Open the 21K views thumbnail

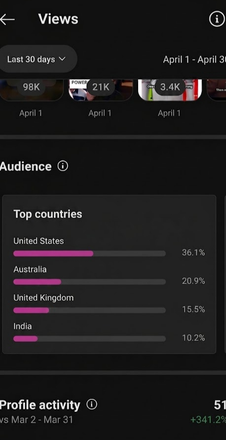(101, 90)
